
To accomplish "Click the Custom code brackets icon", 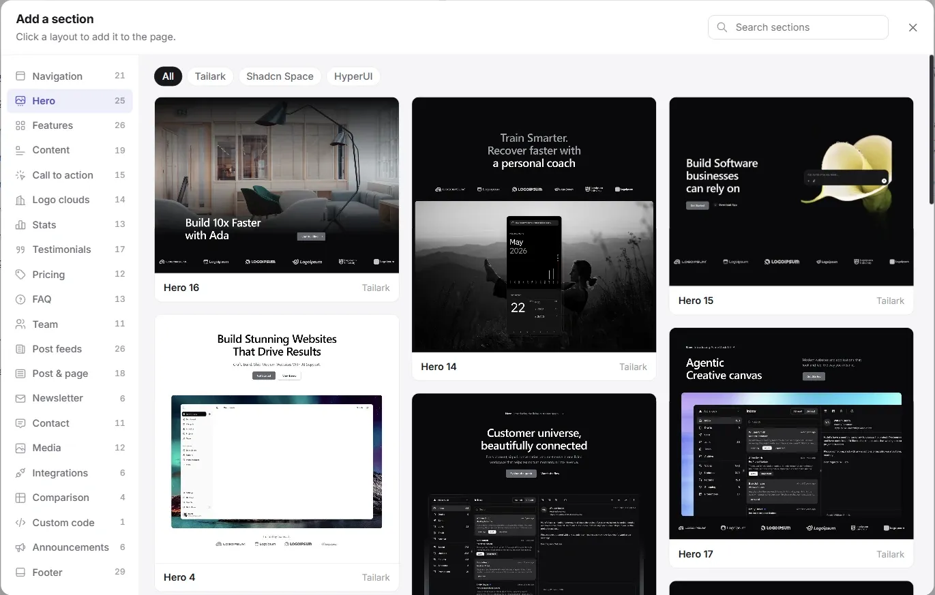I will 20,523.
